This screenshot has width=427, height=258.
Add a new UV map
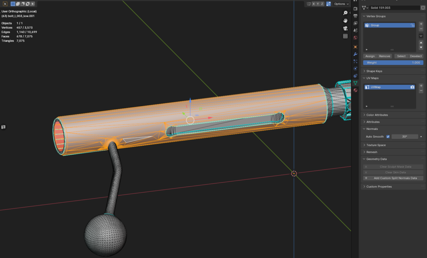tap(421, 86)
